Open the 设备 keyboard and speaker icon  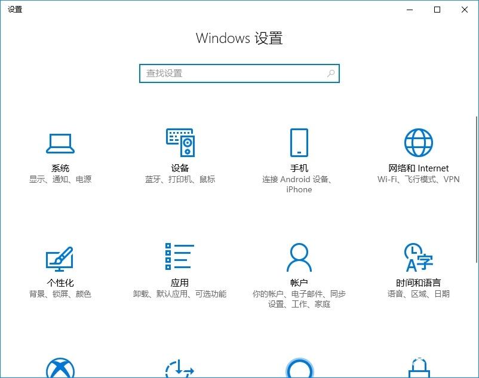tap(180, 143)
